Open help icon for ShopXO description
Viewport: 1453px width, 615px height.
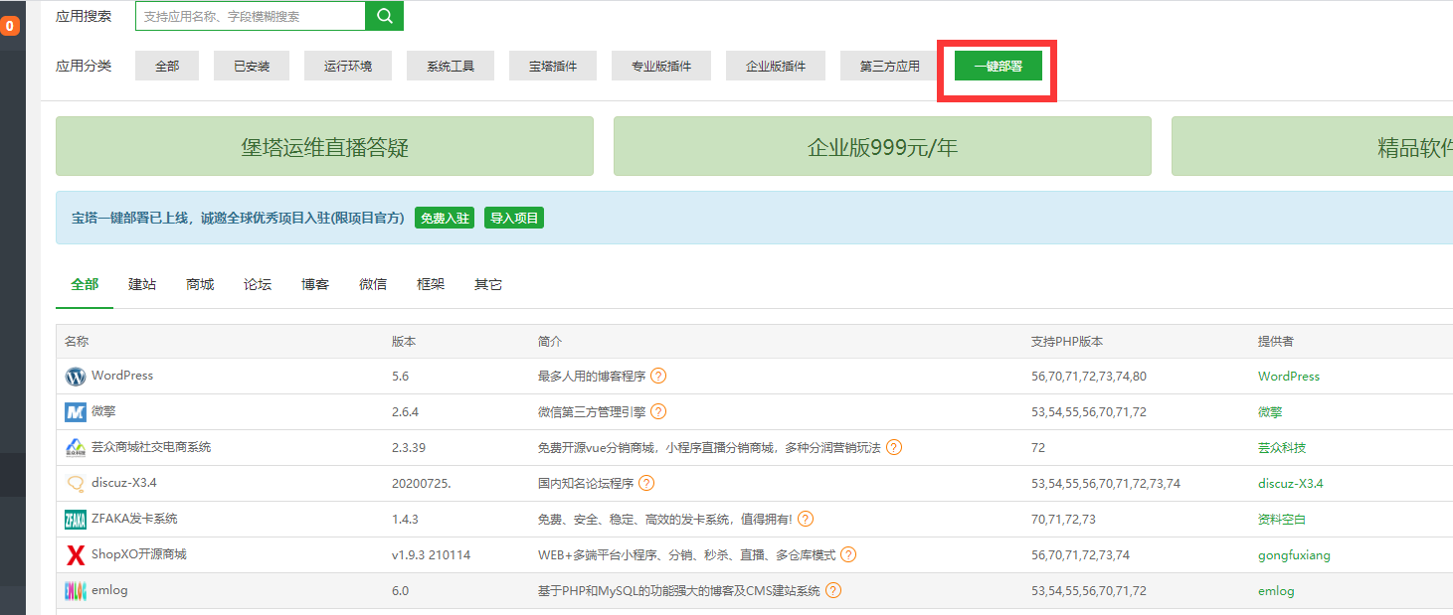pyautogui.click(x=848, y=555)
